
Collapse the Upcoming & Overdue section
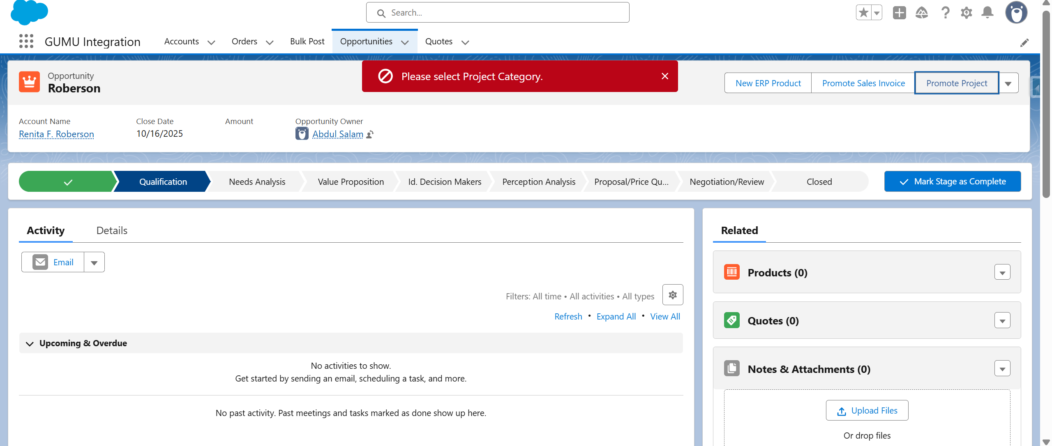click(x=30, y=343)
